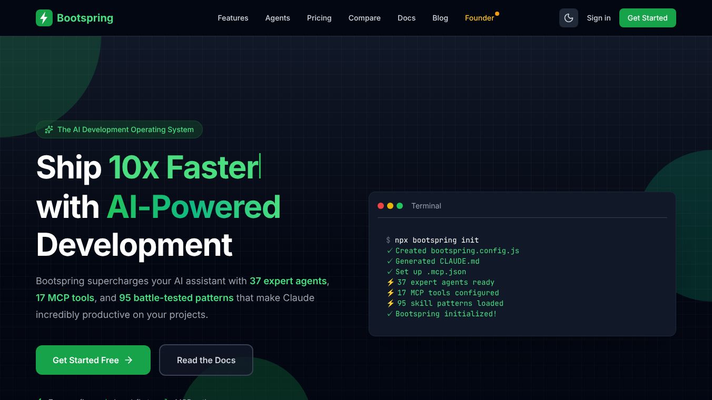This screenshot has width=712, height=400.
Task: Click the lightning icon beside '37 expert agents ready'
Action: click(390, 282)
